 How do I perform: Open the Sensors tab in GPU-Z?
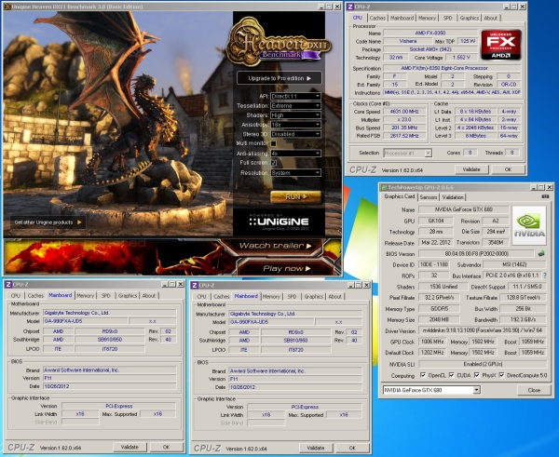pos(429,197)
